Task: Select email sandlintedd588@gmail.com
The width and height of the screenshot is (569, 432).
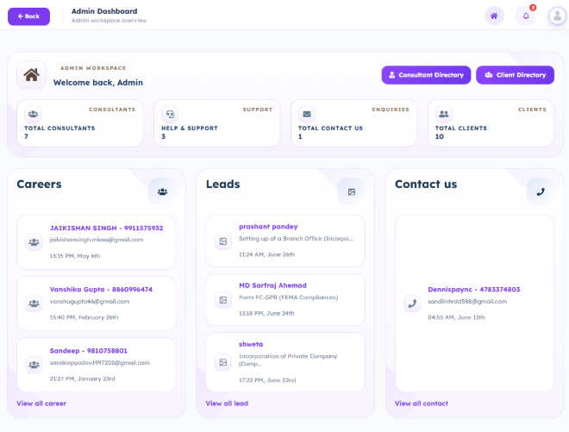Action: [x=467, y=301]
